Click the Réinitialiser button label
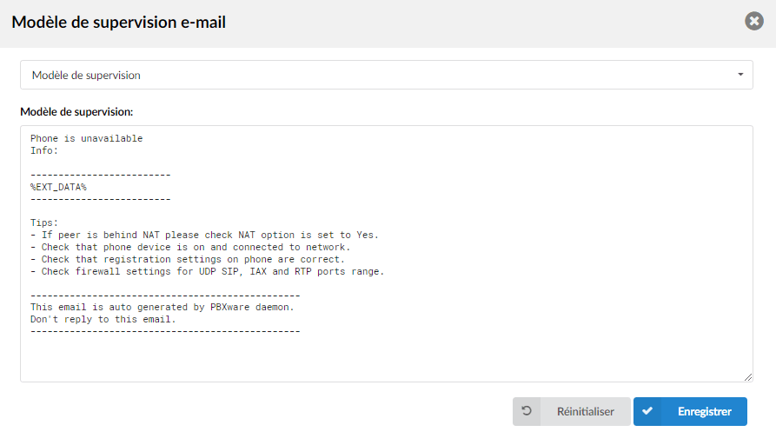 click(x=586, y=411)
